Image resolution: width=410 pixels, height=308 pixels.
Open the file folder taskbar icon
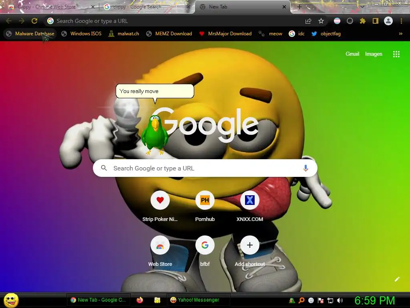coord(157,300)
